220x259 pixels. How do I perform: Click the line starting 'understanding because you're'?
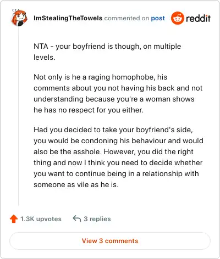point(114,99)
